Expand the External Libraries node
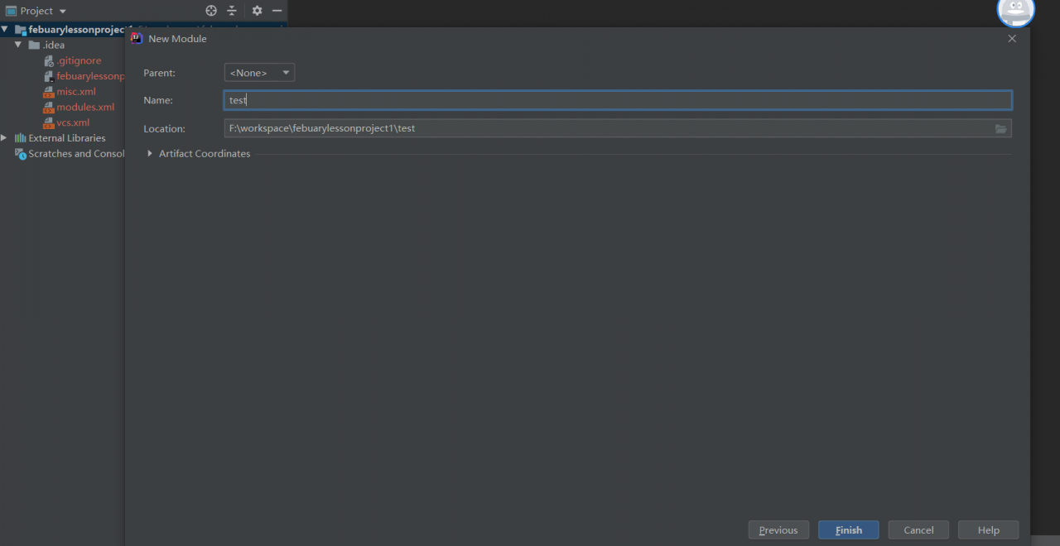Viewport: 1060px width, 546px height. click(3, 137)
